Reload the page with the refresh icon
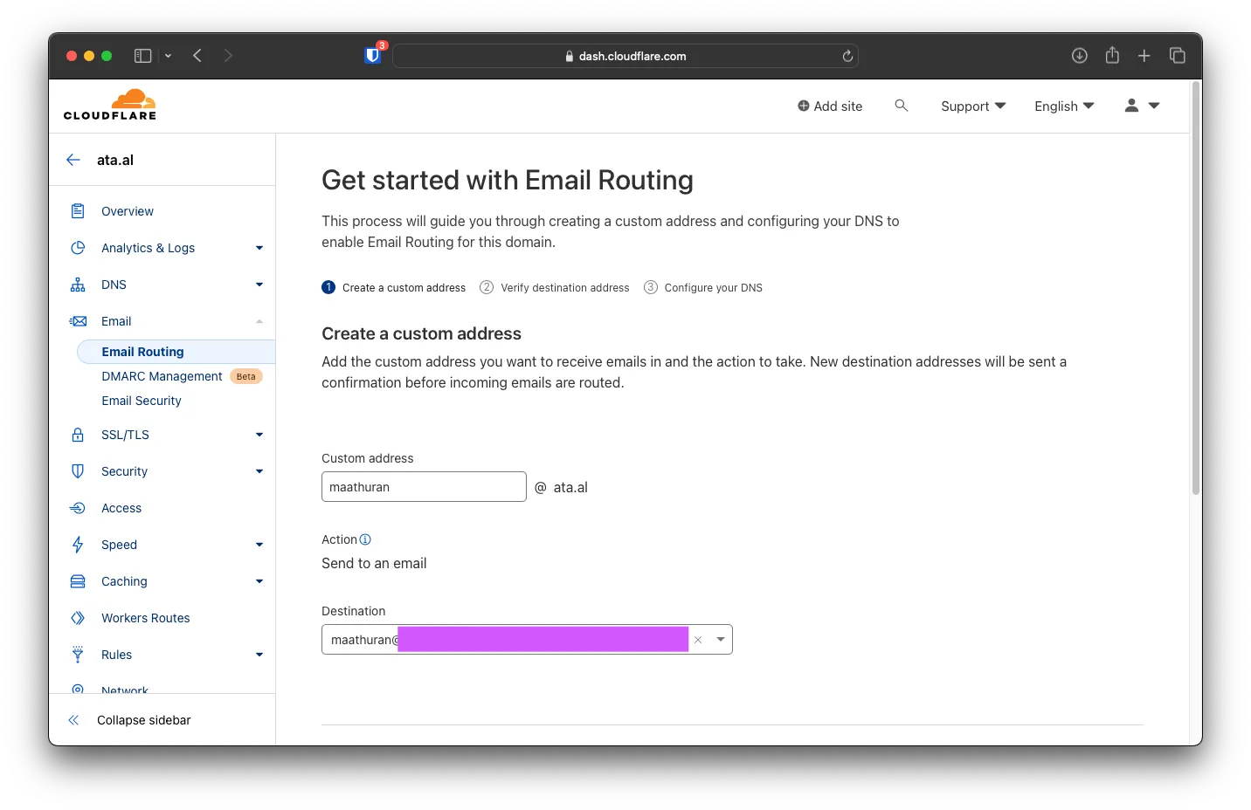Image resolution: width=1251 pixels, height=810 pixels. tap(847, 56)
